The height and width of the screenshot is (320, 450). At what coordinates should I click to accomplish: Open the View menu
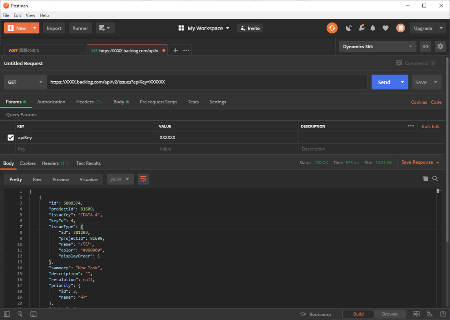tap(30, 15)
